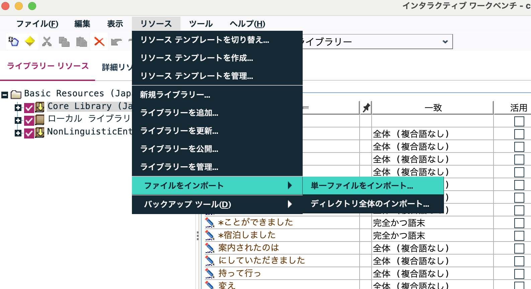Select 単一ファイルをインポート... submenu item
Screen dimensions: 531x289
tap(373, 186)
